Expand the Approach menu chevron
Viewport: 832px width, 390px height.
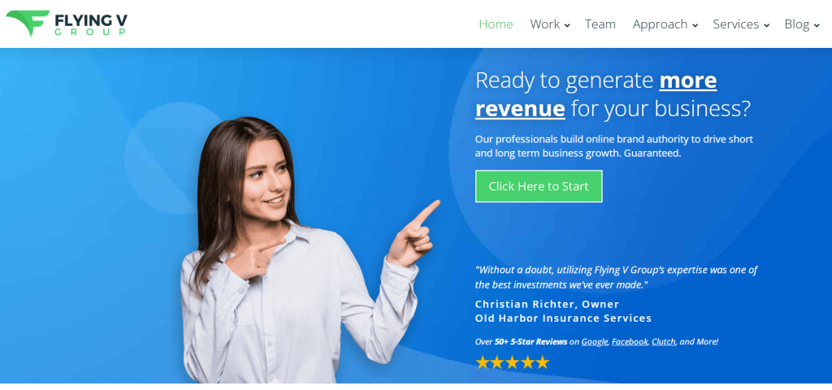pos(695,25)
